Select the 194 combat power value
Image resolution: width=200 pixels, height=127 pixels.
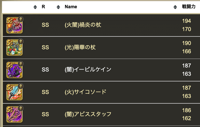pyautogui.click(x=187, y=21)
